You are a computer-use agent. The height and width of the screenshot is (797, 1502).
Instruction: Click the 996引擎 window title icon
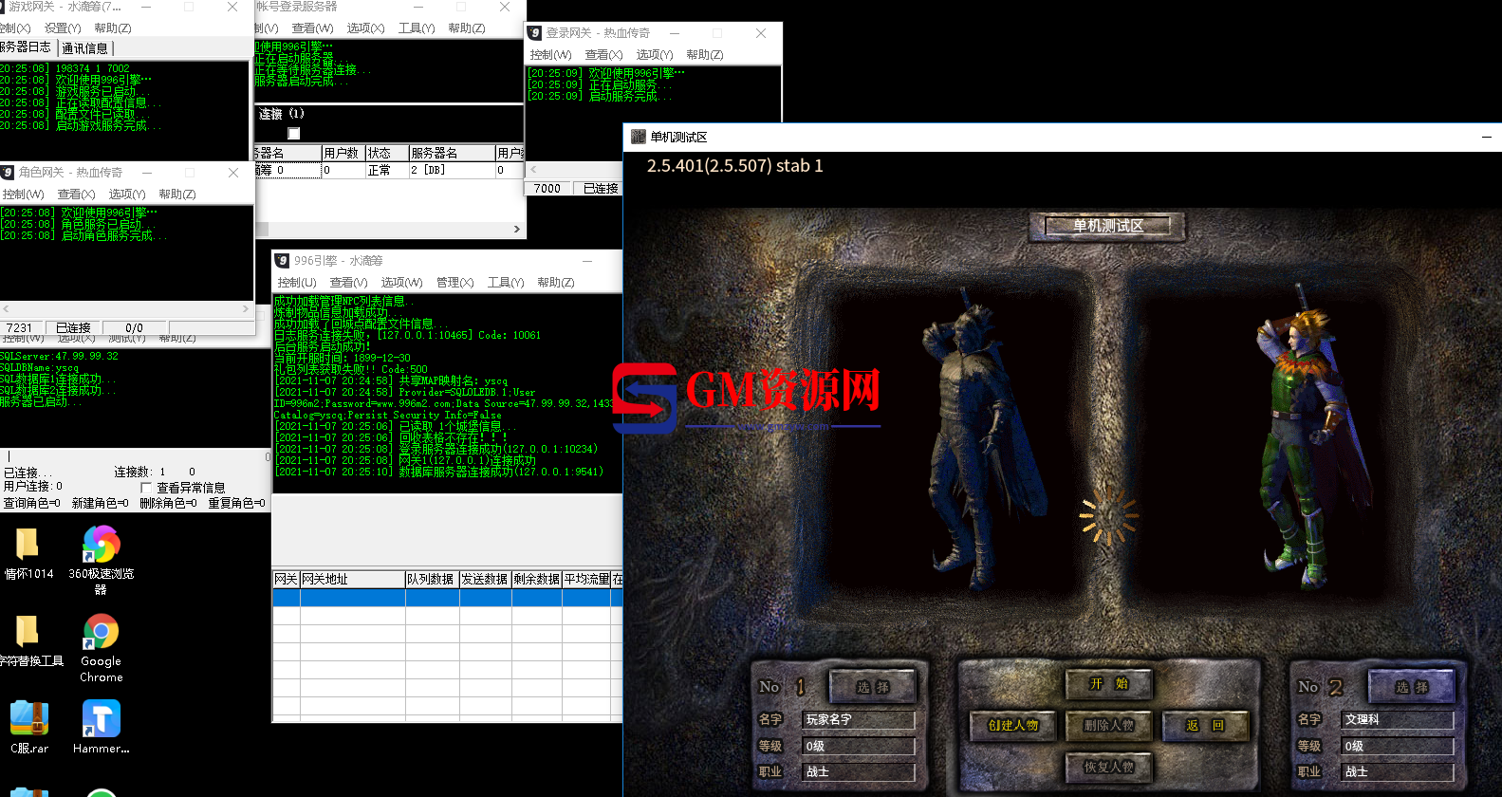[282, 260]
